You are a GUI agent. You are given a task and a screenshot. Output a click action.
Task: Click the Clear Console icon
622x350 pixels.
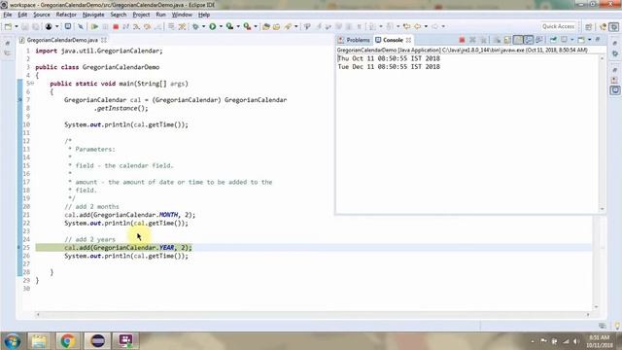tap(497, 40)
